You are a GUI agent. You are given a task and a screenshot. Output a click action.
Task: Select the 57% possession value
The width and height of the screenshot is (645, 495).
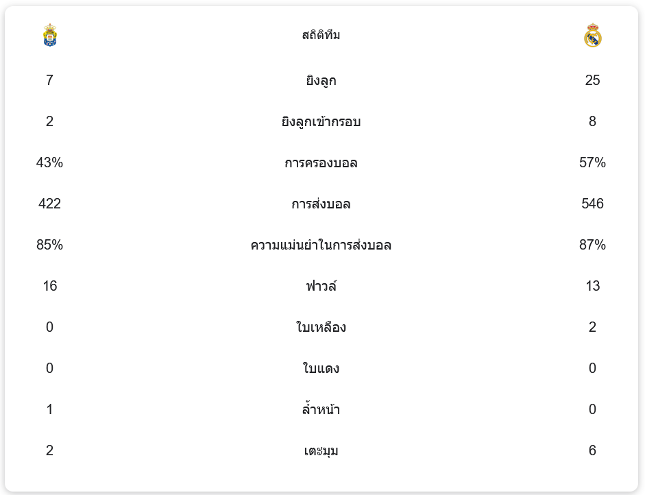[x=592, y=162]
